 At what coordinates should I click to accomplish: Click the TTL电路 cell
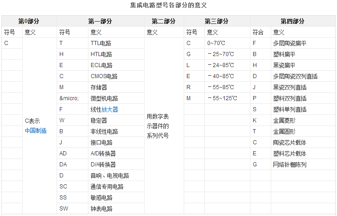tap(116, 43)
